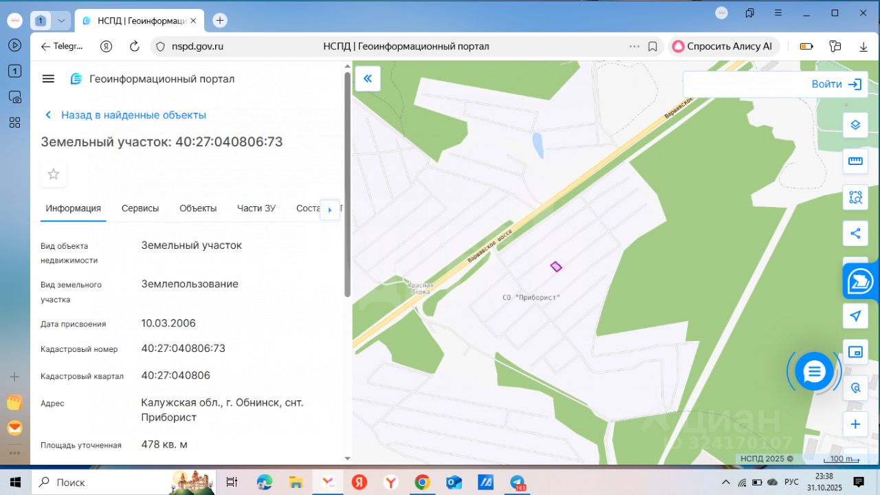Click the info panel vertical scrollbar

347,186
